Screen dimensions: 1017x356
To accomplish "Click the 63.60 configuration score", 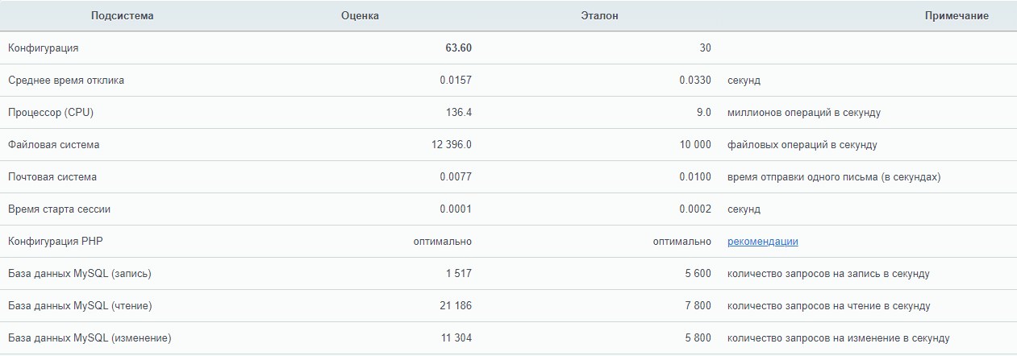I will [458, 48].
